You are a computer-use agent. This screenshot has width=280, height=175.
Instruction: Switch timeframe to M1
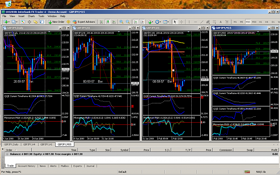coord(235,22)
